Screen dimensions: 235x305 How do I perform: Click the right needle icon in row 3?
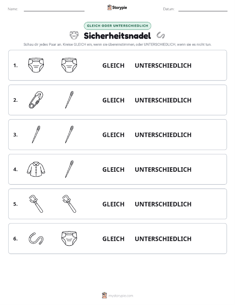(x=69, y=134)
